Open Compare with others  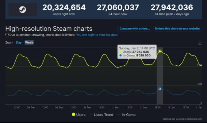135,29
